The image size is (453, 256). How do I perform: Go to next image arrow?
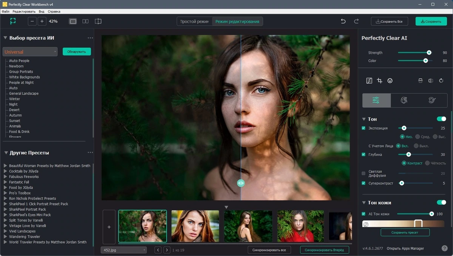coord(166,250)
